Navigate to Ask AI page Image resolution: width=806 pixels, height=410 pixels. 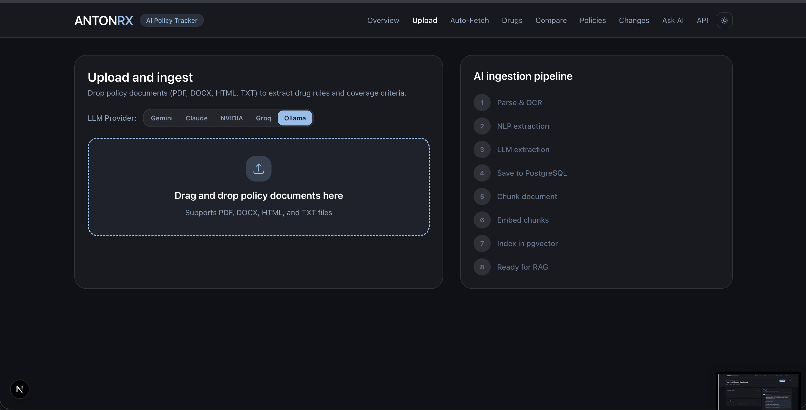point(673,20)
